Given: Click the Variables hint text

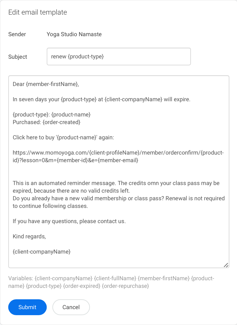Looking at the screenshot, I should pos(111,282).
